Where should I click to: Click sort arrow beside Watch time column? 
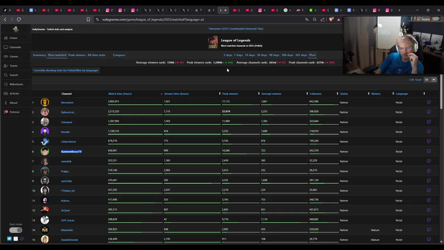click(x=161, y=94)
